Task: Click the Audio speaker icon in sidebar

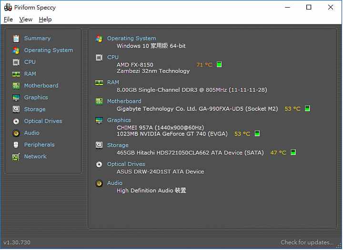Action: tap(16, 133)
